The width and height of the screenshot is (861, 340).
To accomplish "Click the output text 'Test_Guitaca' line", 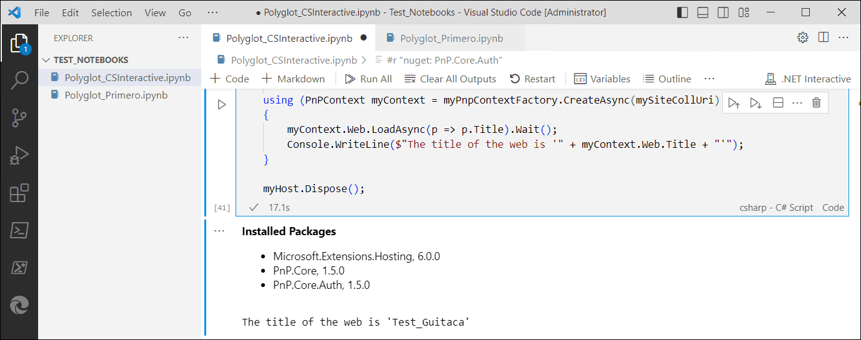I will tap(356, 322).
